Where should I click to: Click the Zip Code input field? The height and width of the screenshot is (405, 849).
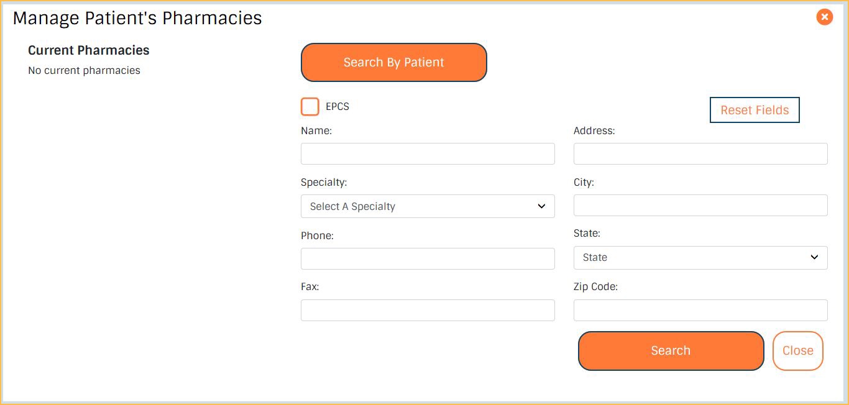click(x=700, y=310)
